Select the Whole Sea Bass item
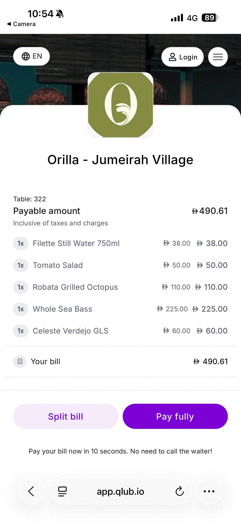This screenshot has height=523, width=241. tap(62, 309)
